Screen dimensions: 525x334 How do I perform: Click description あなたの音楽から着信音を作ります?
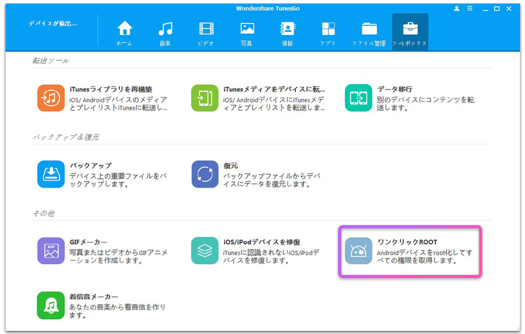pos(117,311)
